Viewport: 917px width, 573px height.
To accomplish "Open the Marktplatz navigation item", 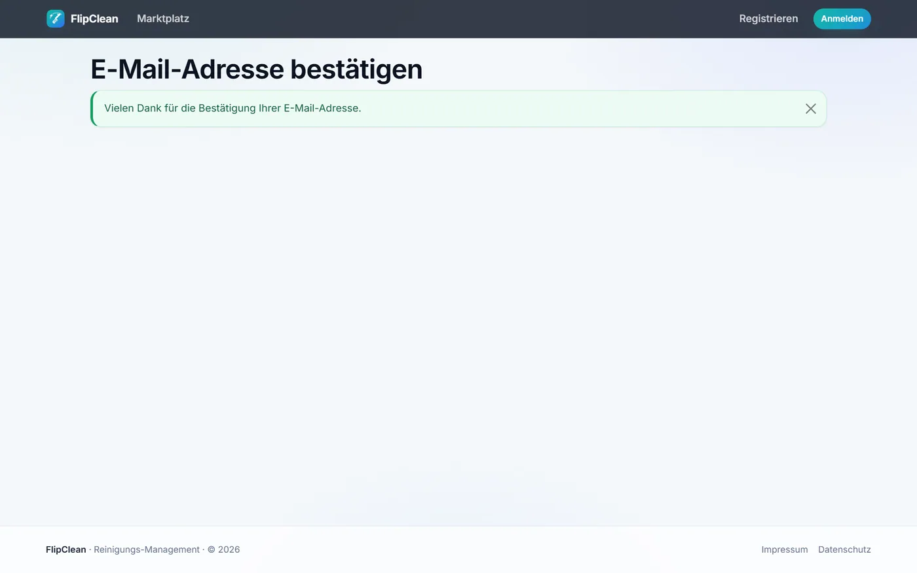I will (x=163, y=18).
